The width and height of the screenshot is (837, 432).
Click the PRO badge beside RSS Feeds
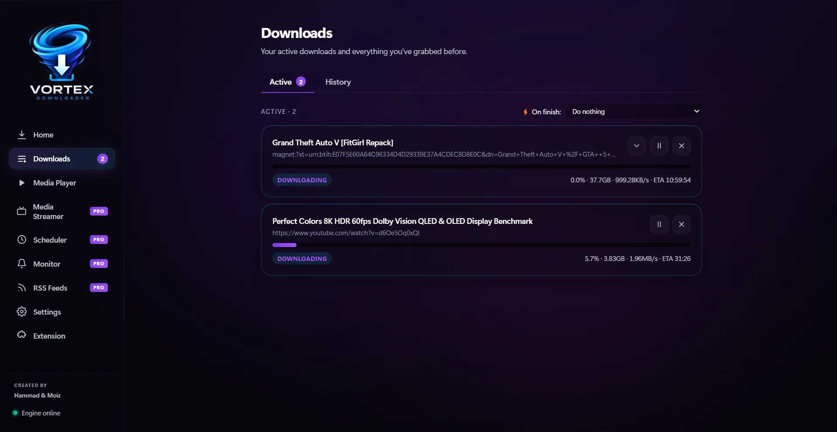coord(99,288)
